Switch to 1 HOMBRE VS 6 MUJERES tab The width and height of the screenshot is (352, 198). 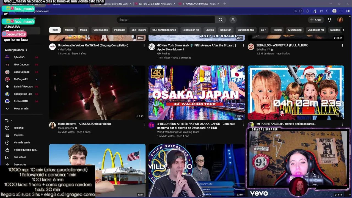click(x=199, y=4)
